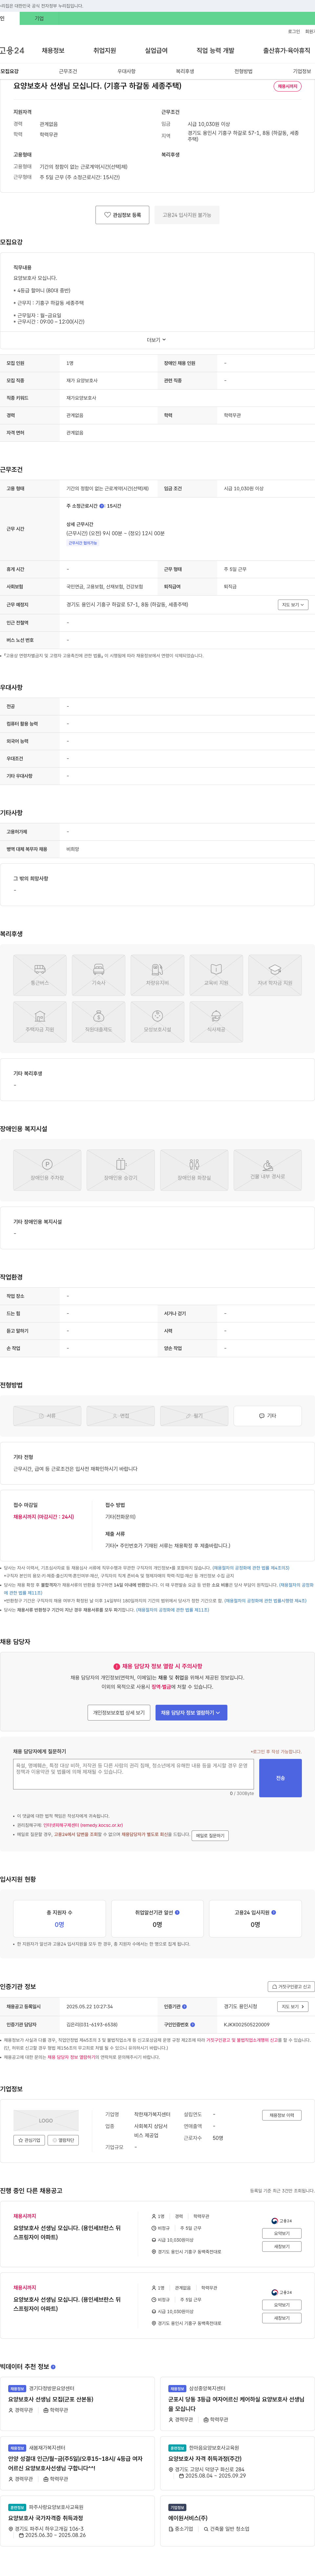Click the question textarea for 채용 담당자
This screenshot has width=315, height=2576.
coord(133,1774)
